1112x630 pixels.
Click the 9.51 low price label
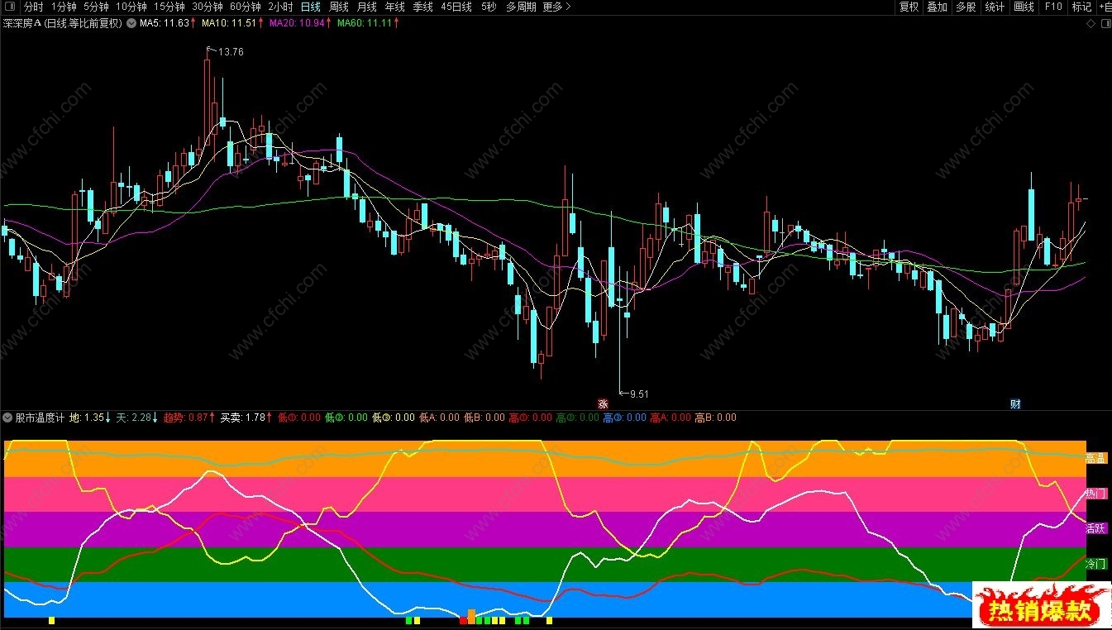point(638,394)
